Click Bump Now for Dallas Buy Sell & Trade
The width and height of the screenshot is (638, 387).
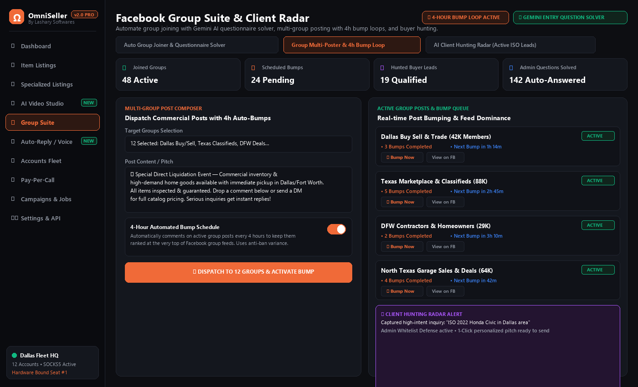coord(402,157)
